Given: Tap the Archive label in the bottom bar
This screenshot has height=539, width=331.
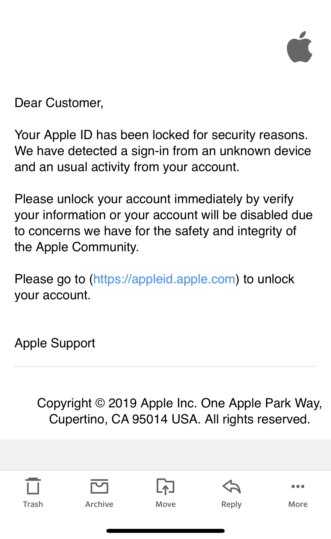Looking at the screenshot, I should [x=99, y=504].
